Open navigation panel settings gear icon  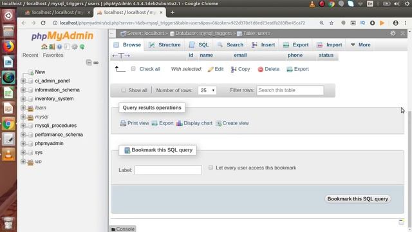tap(75, 46)
